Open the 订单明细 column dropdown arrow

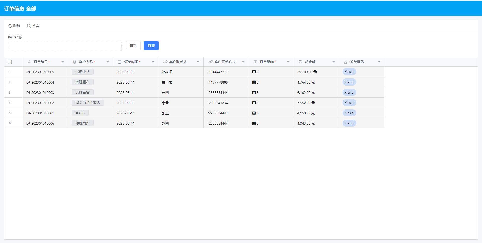coord(288,62)
